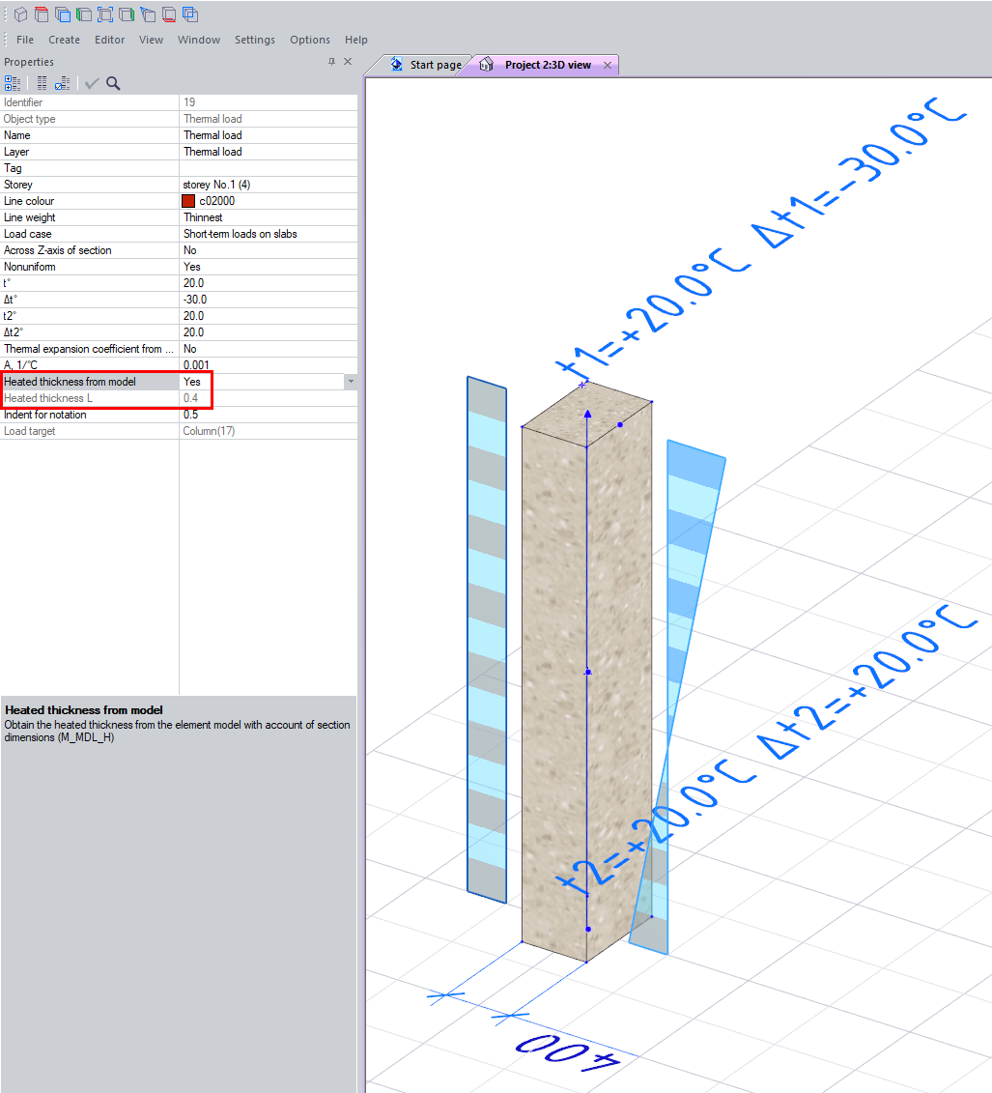Select the bottom view cube with red base

pyautogui.click(x=169, y=14)
